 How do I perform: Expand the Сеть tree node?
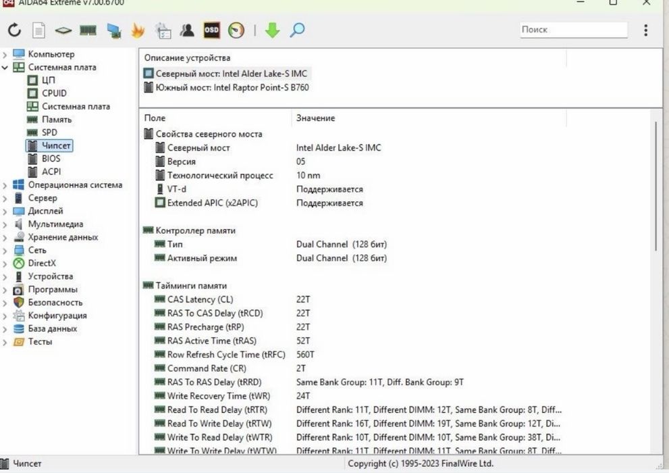tap(5, 251)
